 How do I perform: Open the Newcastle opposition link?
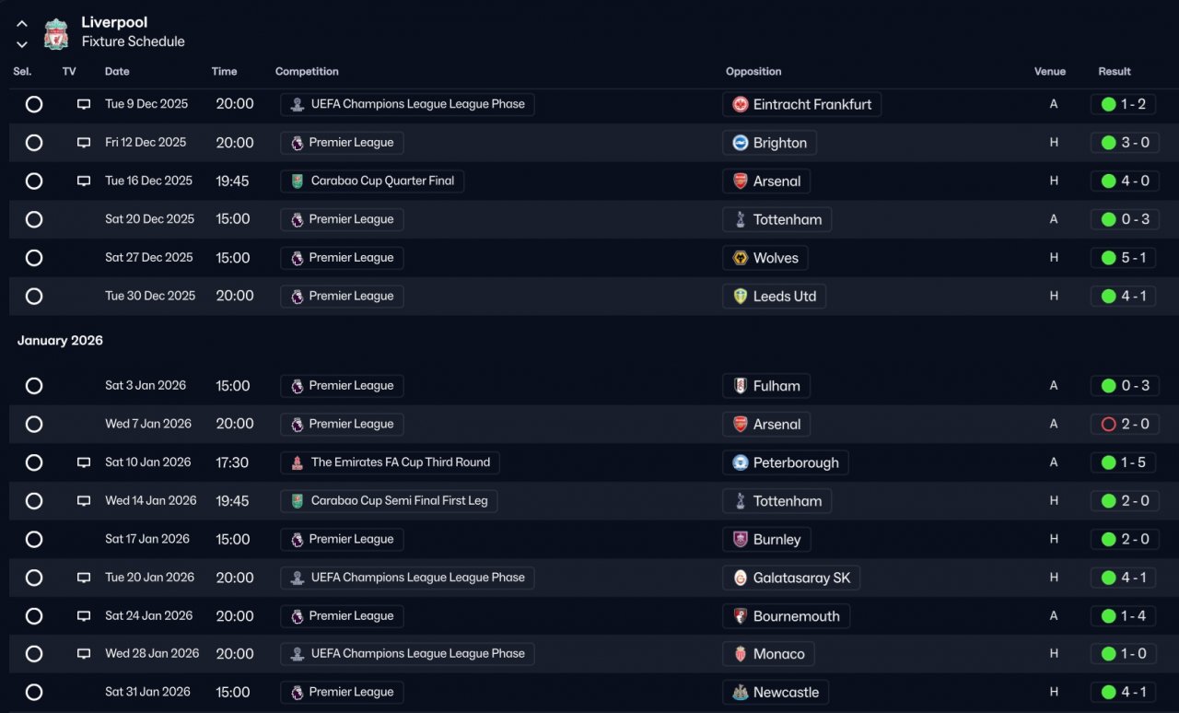coord(775,693)
